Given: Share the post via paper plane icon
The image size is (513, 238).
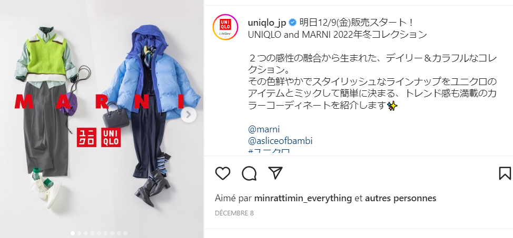Looking at the screenshot, I should coord(275,173).
